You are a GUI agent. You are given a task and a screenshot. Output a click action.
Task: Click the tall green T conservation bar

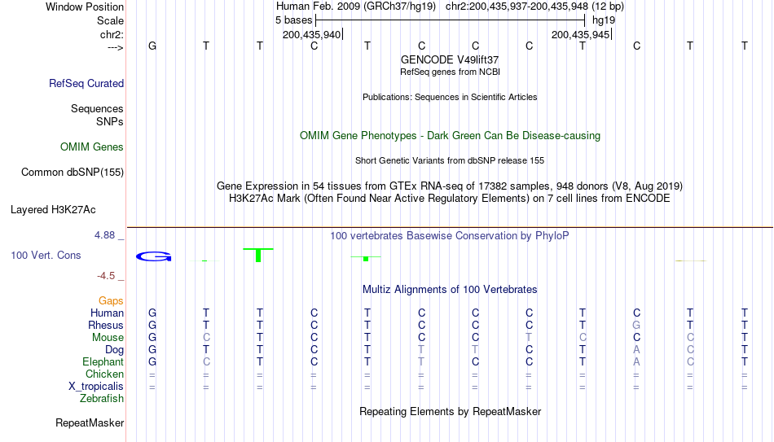pyautogui.click(x=258, y=255)
